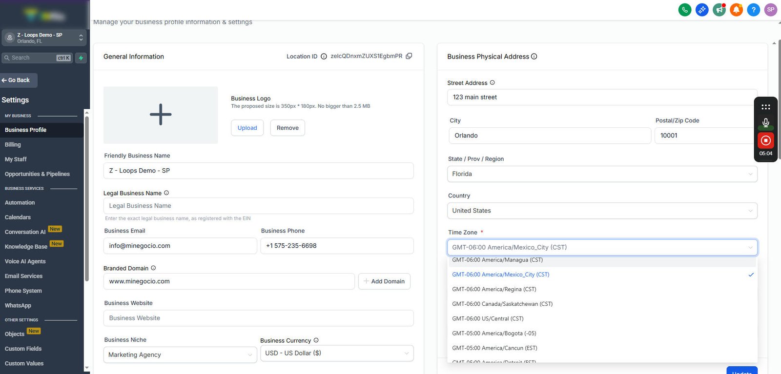Screen dimensions: 781x374
Task: Click the Business Currency info icon
Action: click(x=316, y=340)
